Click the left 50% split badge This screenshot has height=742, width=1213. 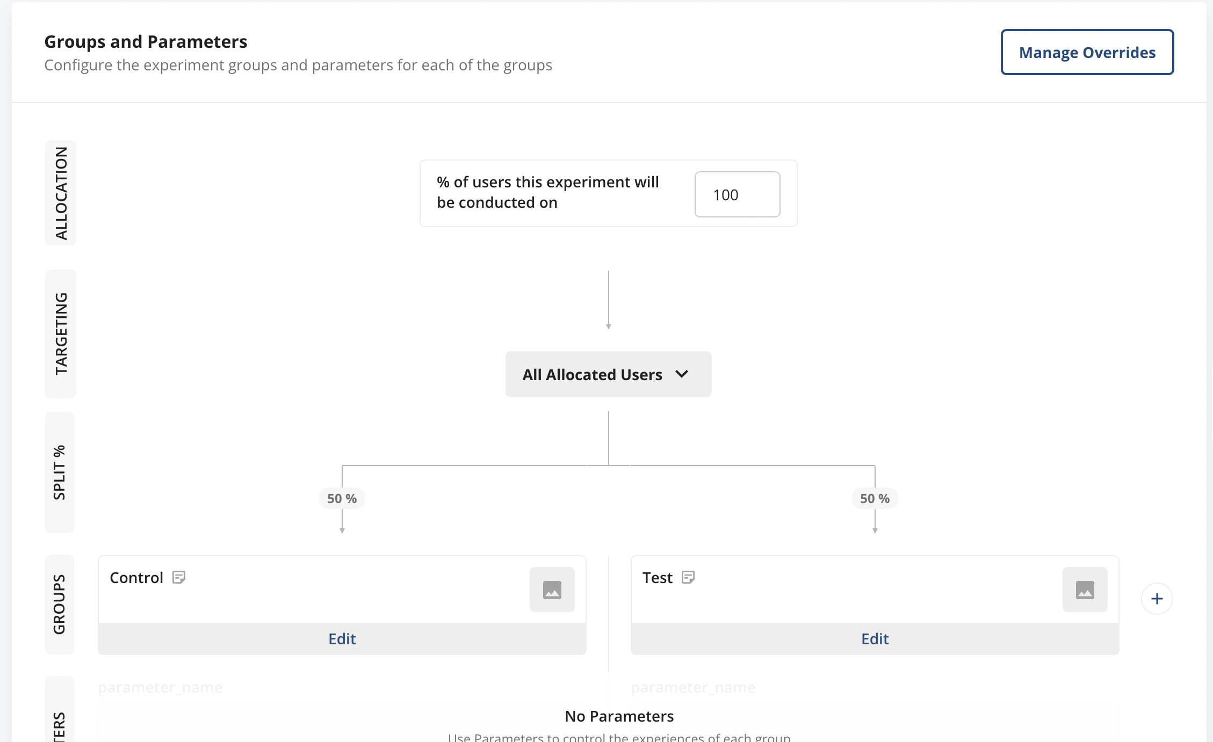342,498
